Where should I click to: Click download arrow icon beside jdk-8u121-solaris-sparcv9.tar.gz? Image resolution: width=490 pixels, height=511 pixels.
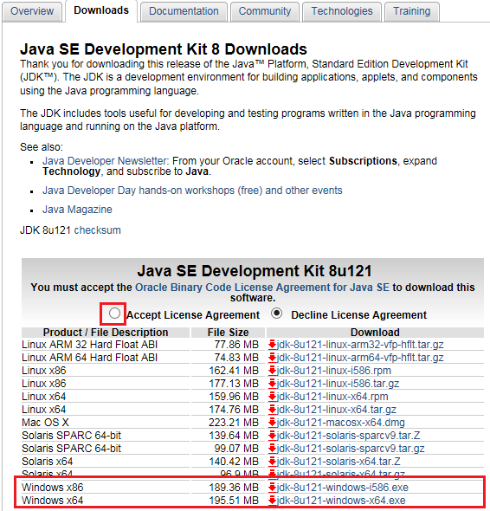[273, 449]
